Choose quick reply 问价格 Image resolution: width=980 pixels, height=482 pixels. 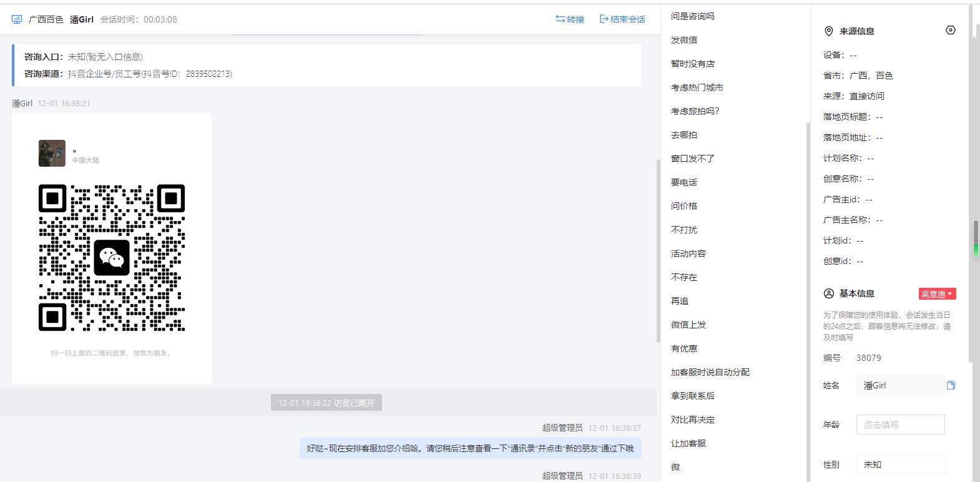tap(684, 206)
